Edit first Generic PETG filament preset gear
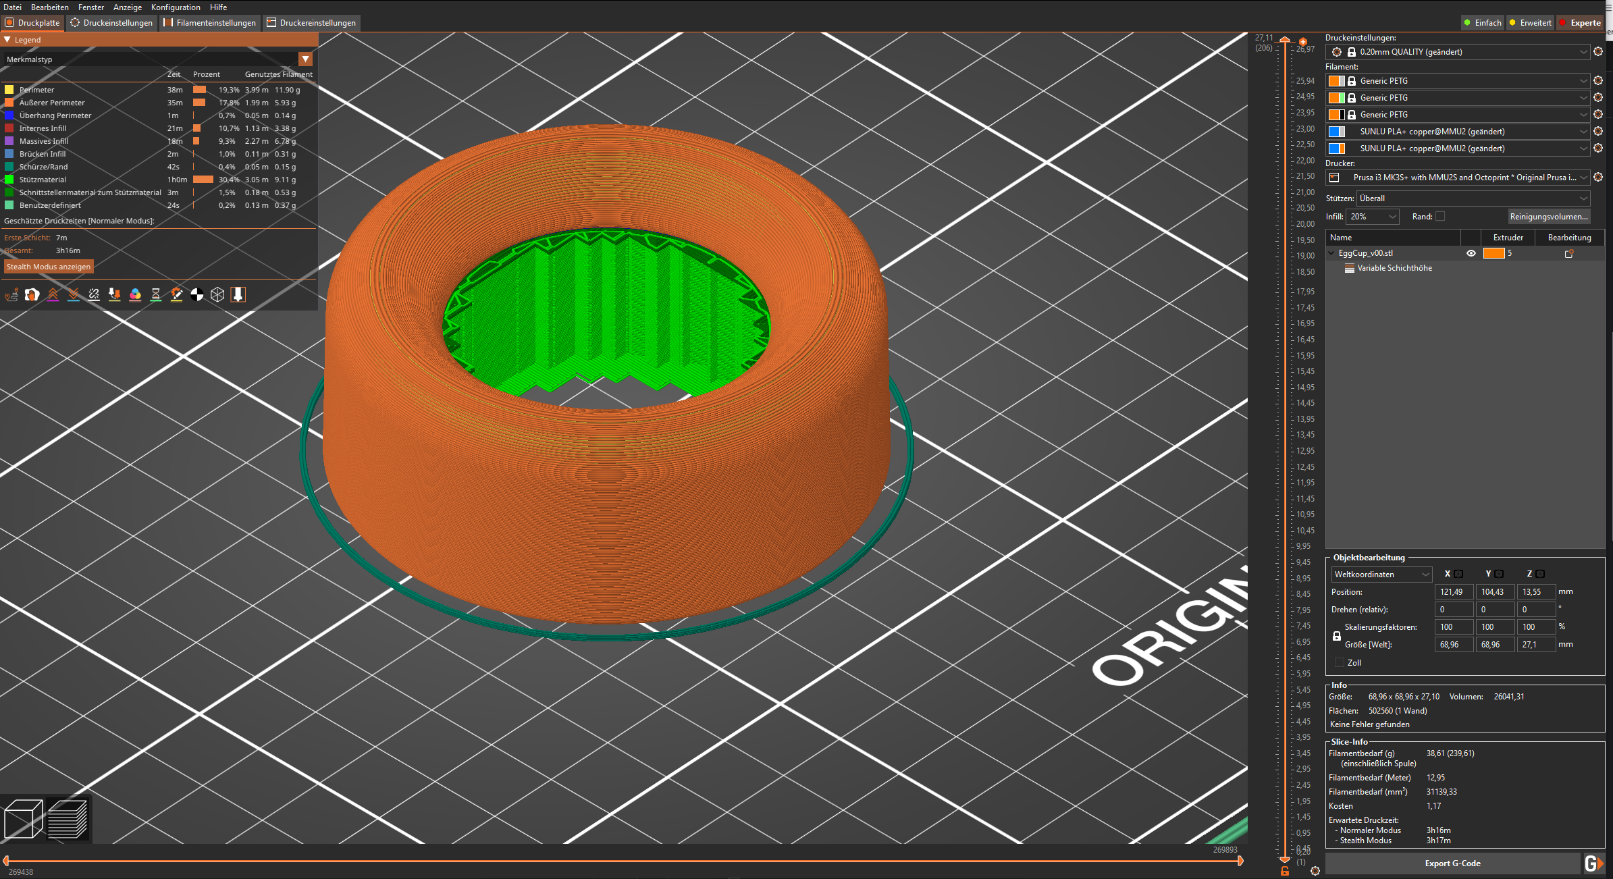 click(x=1598, y=80)
